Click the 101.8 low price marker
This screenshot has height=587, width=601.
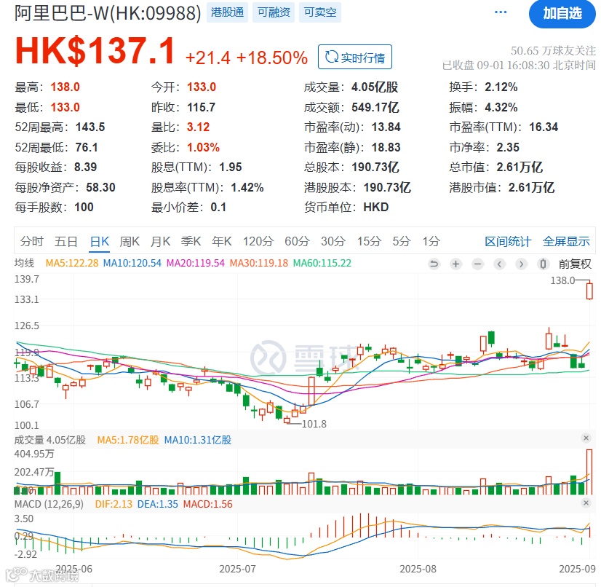tap(314, 424)
